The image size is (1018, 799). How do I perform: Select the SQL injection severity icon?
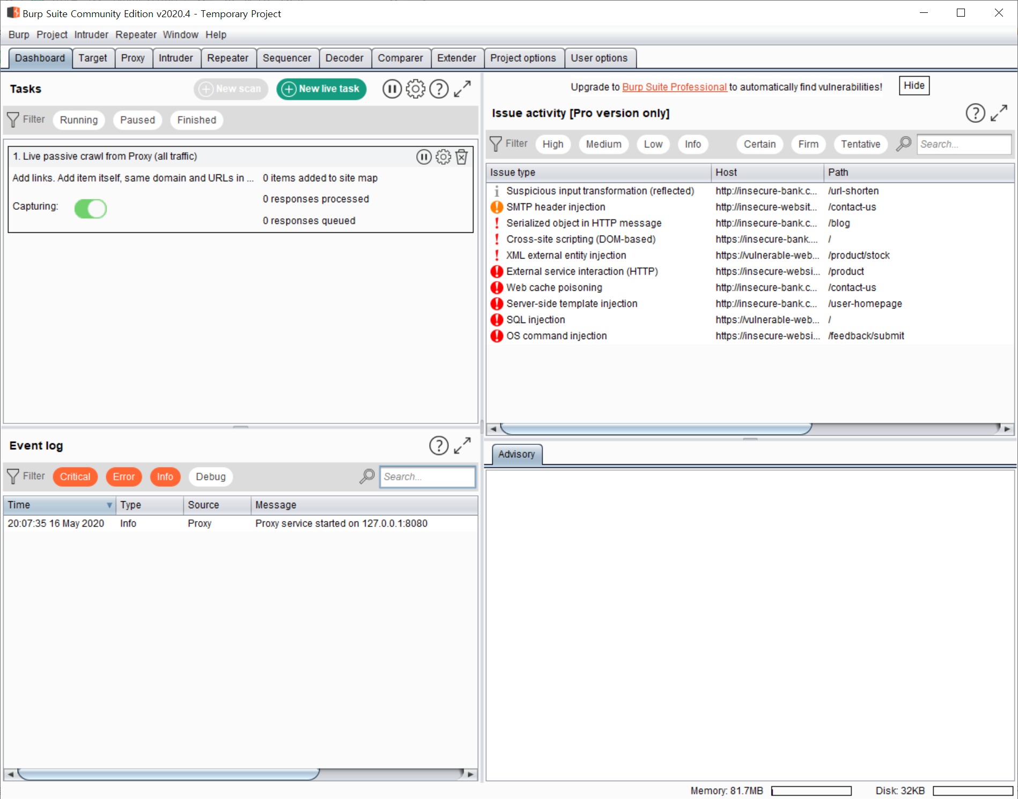[x=497, y=320]
